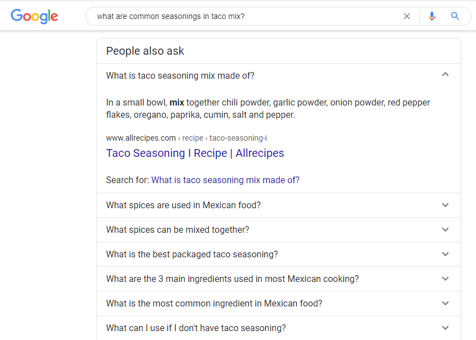Image resolution: width=476 pixels, height=340 pixels.
Task: Click the up-chevron on the expanded taco seasoning question
Action: (445, 75)
